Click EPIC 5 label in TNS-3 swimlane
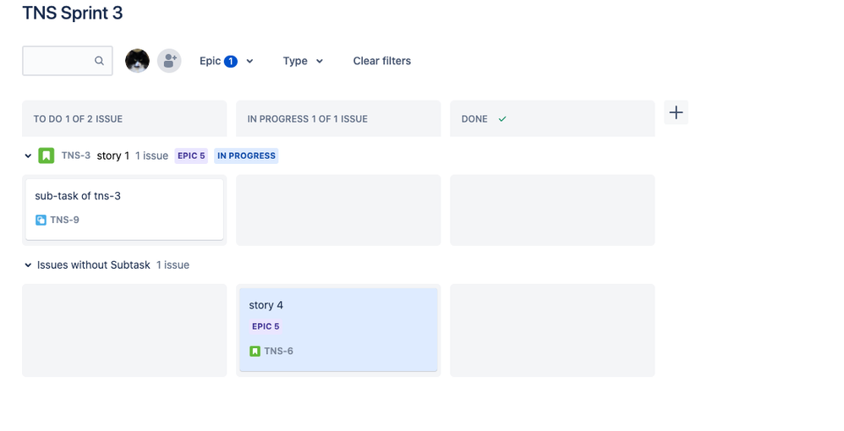Image resolution: width=844 pixels, height=431 pixels. tap(191, 156)
